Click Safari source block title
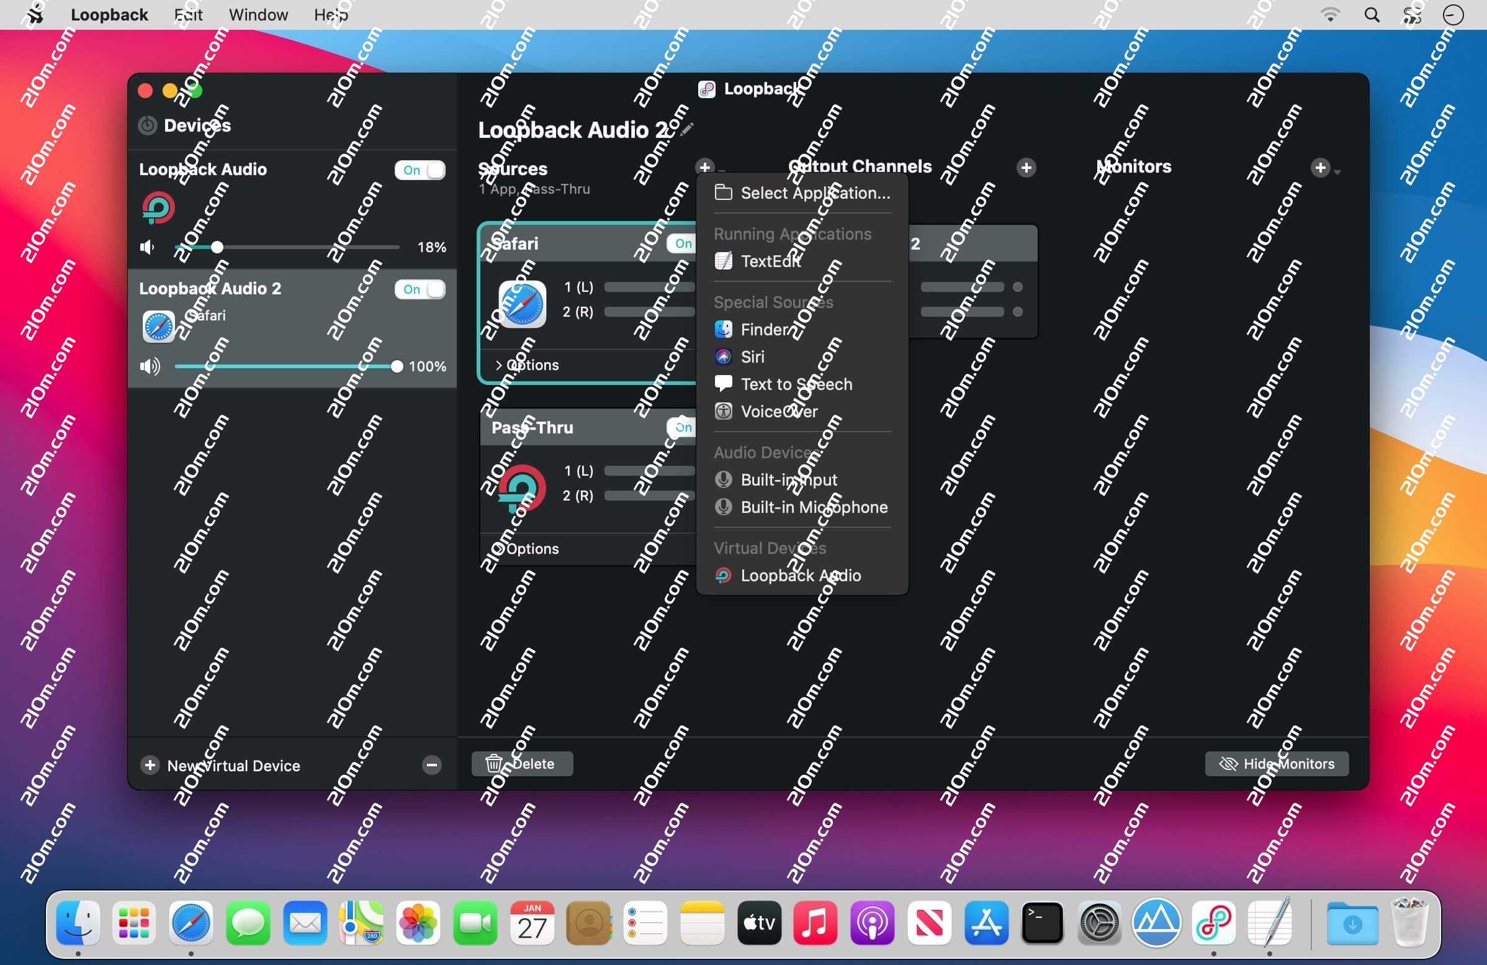The image size is (1487, 965). 516,243
